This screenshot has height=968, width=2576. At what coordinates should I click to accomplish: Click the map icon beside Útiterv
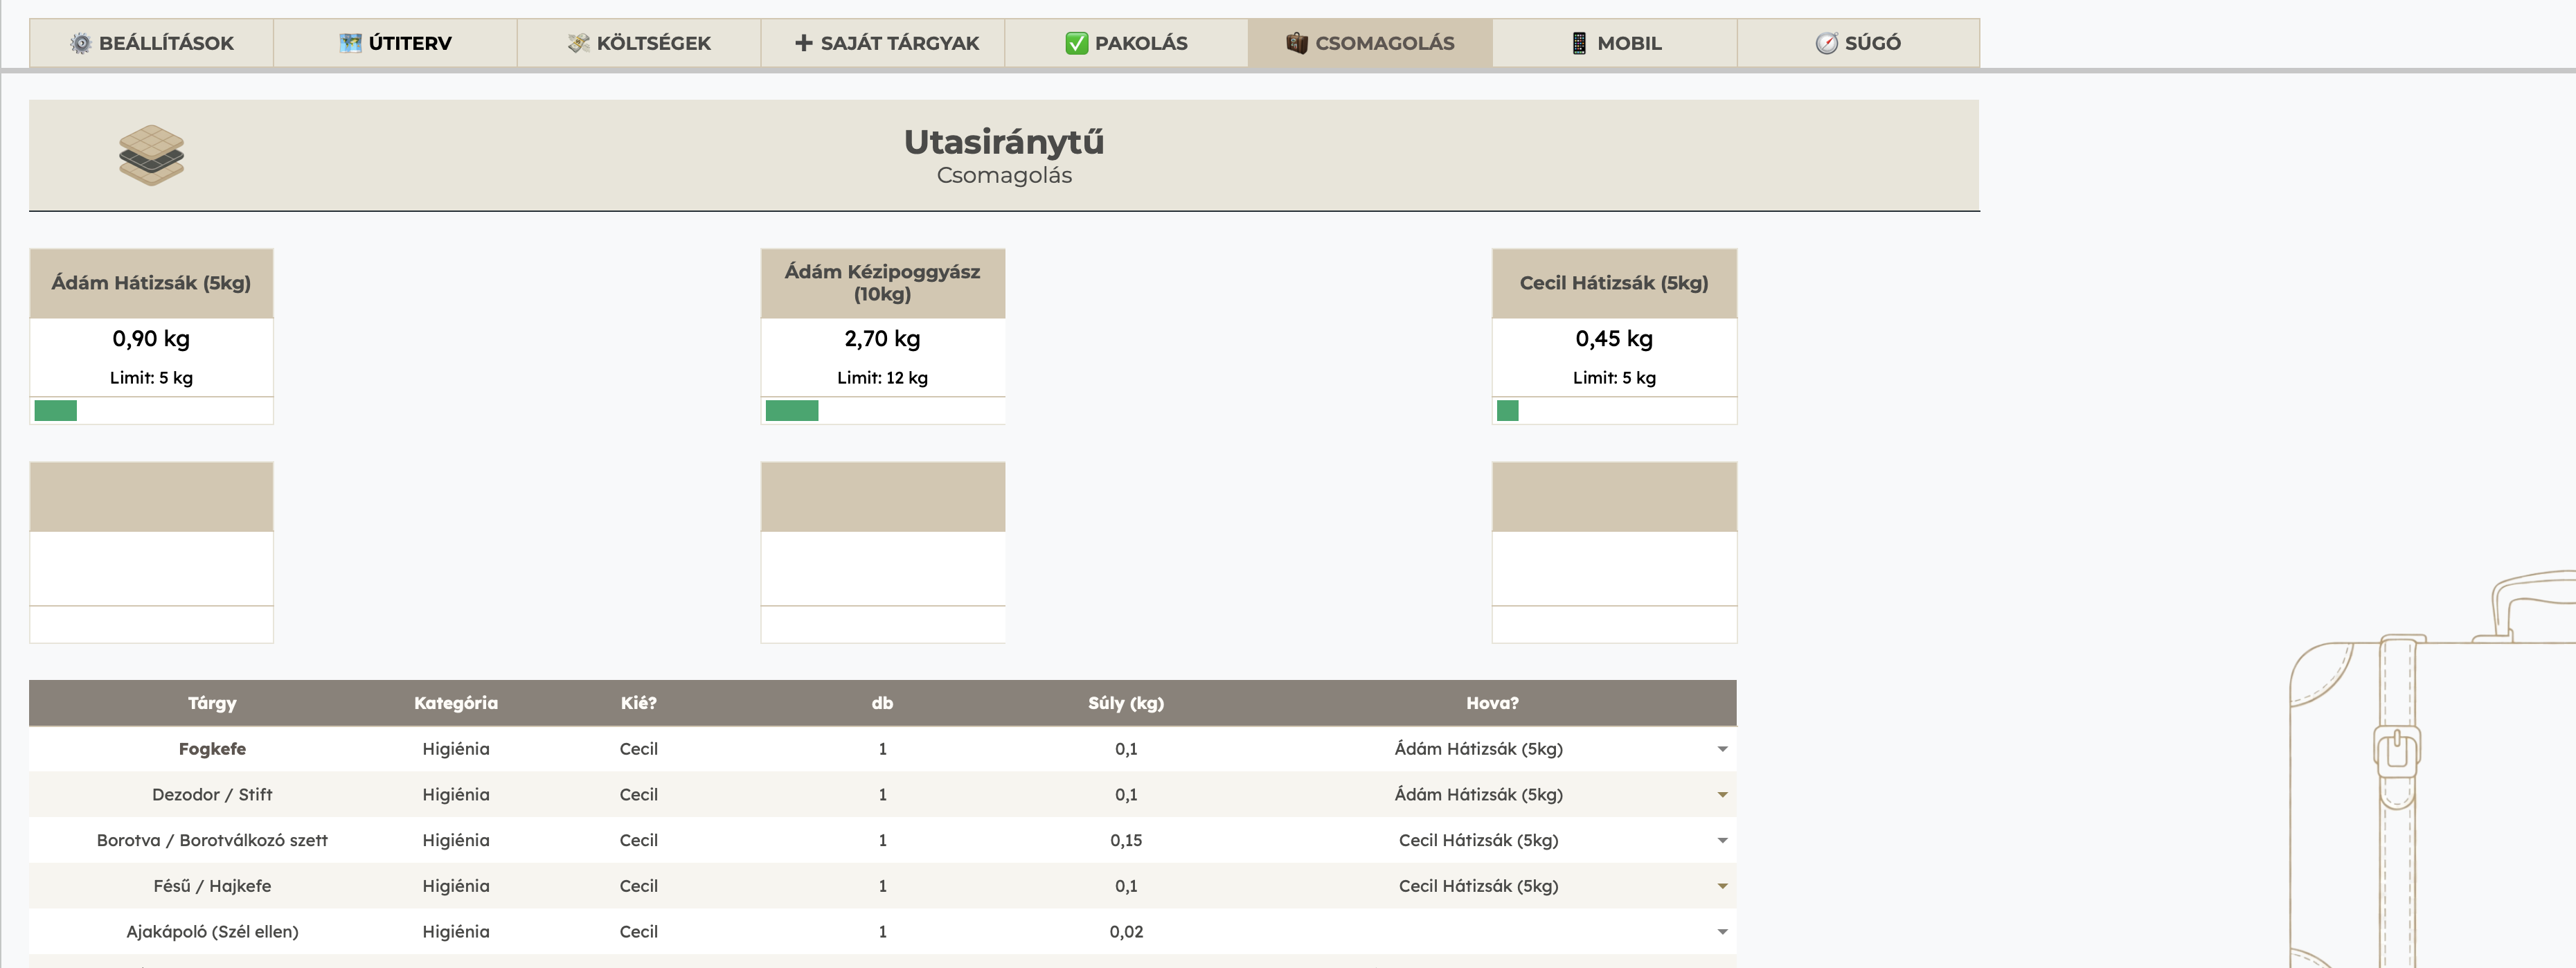[350, 43]
